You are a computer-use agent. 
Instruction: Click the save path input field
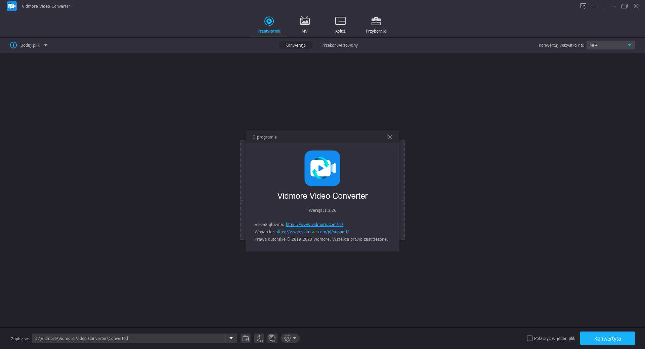(x=129, y=338)
